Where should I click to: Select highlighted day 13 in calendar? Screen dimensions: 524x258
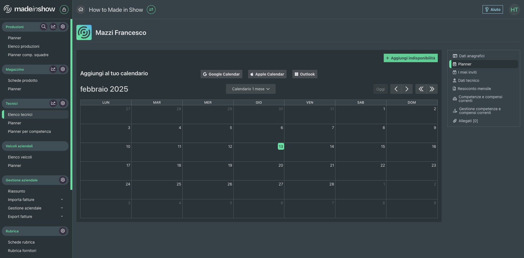click(x=281, y=146)
